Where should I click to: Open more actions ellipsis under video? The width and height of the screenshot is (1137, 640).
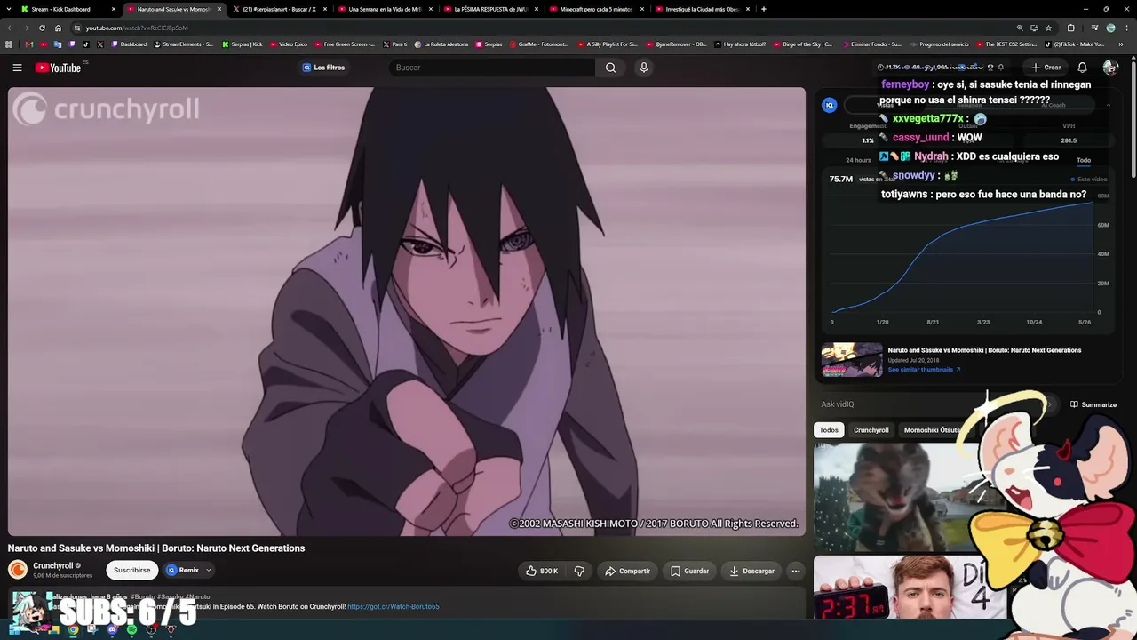pos(796,571)
